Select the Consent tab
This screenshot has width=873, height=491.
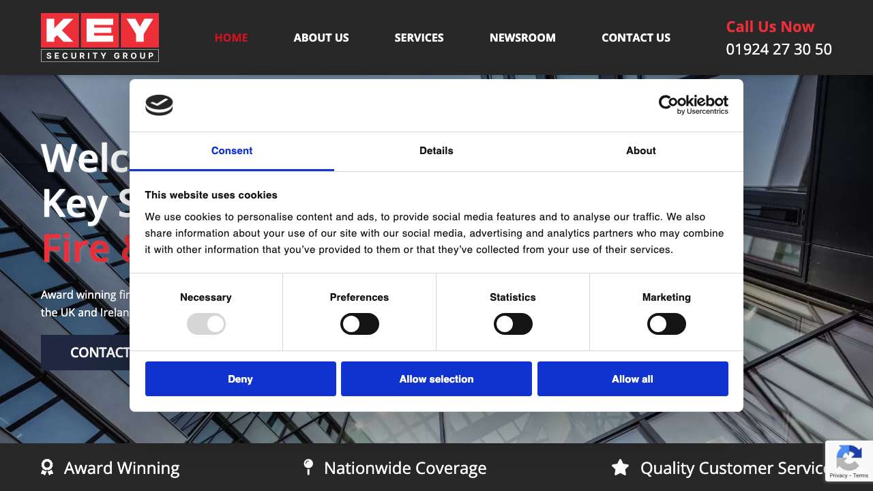232,151
